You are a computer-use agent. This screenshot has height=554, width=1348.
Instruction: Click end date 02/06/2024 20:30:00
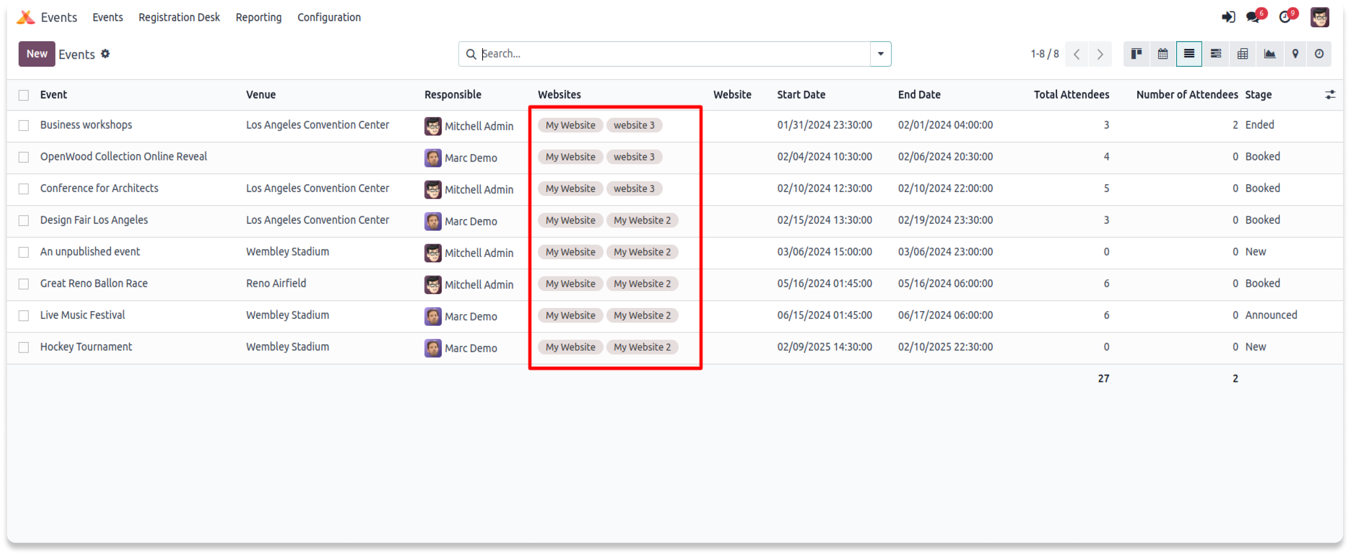click(945, 157)
